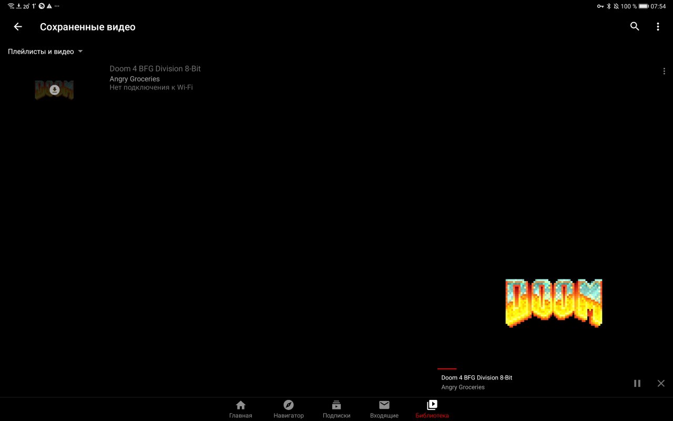Open video row options three-dot menu

coord(664,72)
